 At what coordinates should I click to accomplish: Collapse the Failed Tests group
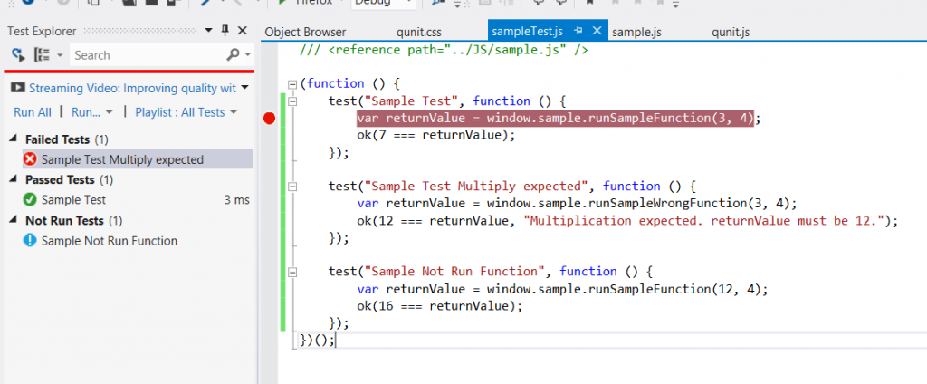[x=14, y=139]
